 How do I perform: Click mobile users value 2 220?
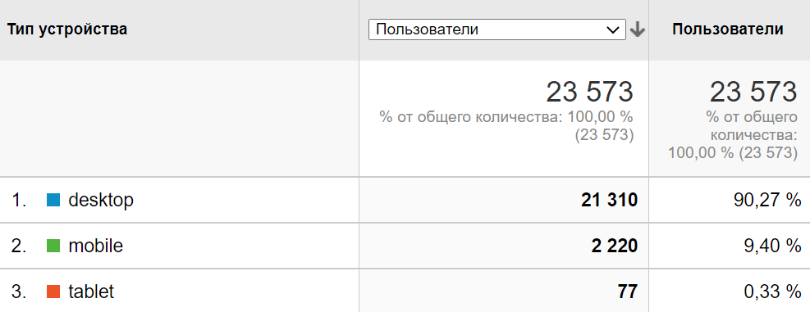pos(614,246)
